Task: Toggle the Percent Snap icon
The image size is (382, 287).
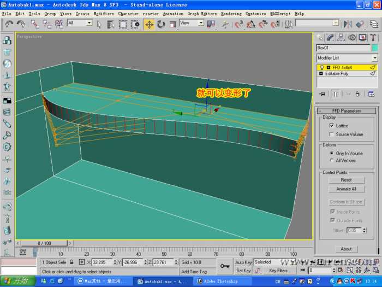Action: [x=263, y=24]
